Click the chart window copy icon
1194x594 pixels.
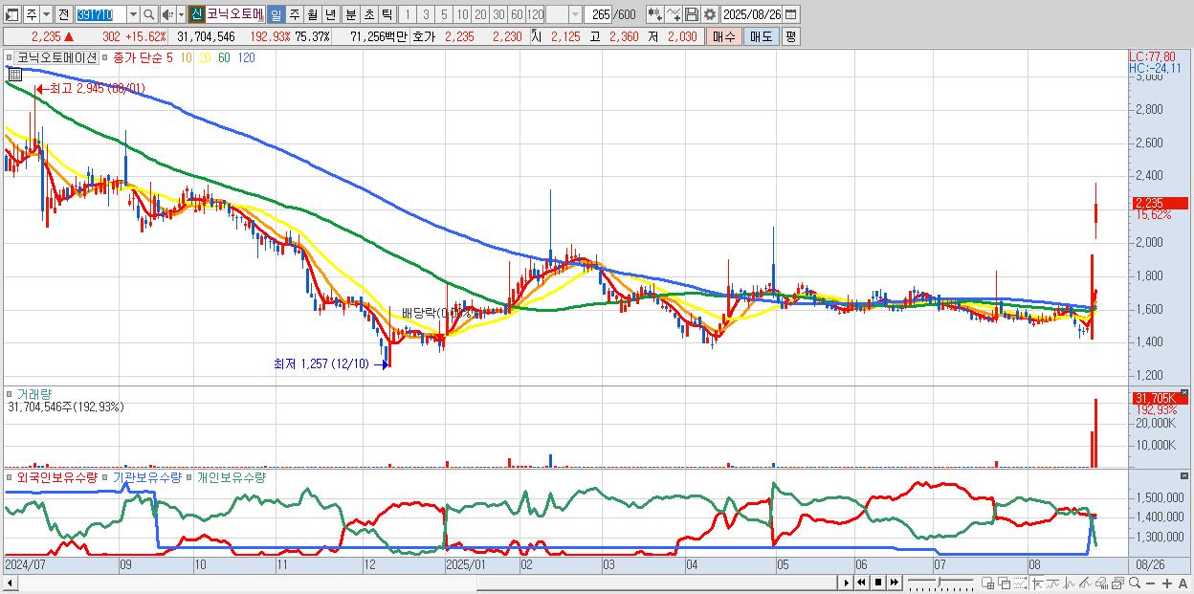tap(1117, 583)
